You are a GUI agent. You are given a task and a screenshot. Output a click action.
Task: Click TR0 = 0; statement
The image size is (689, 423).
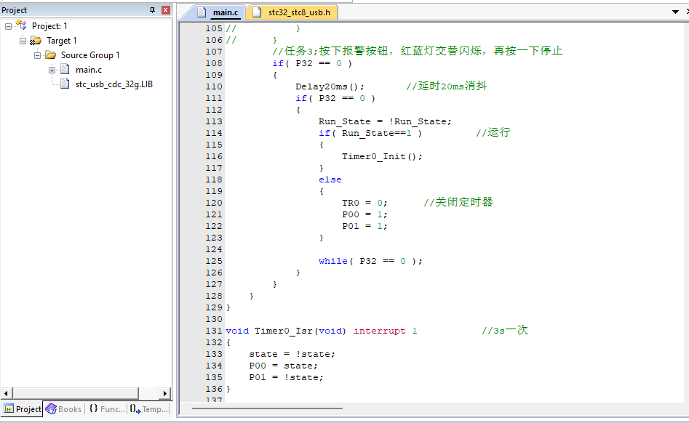pyautogui.click(x=365, y=203)
